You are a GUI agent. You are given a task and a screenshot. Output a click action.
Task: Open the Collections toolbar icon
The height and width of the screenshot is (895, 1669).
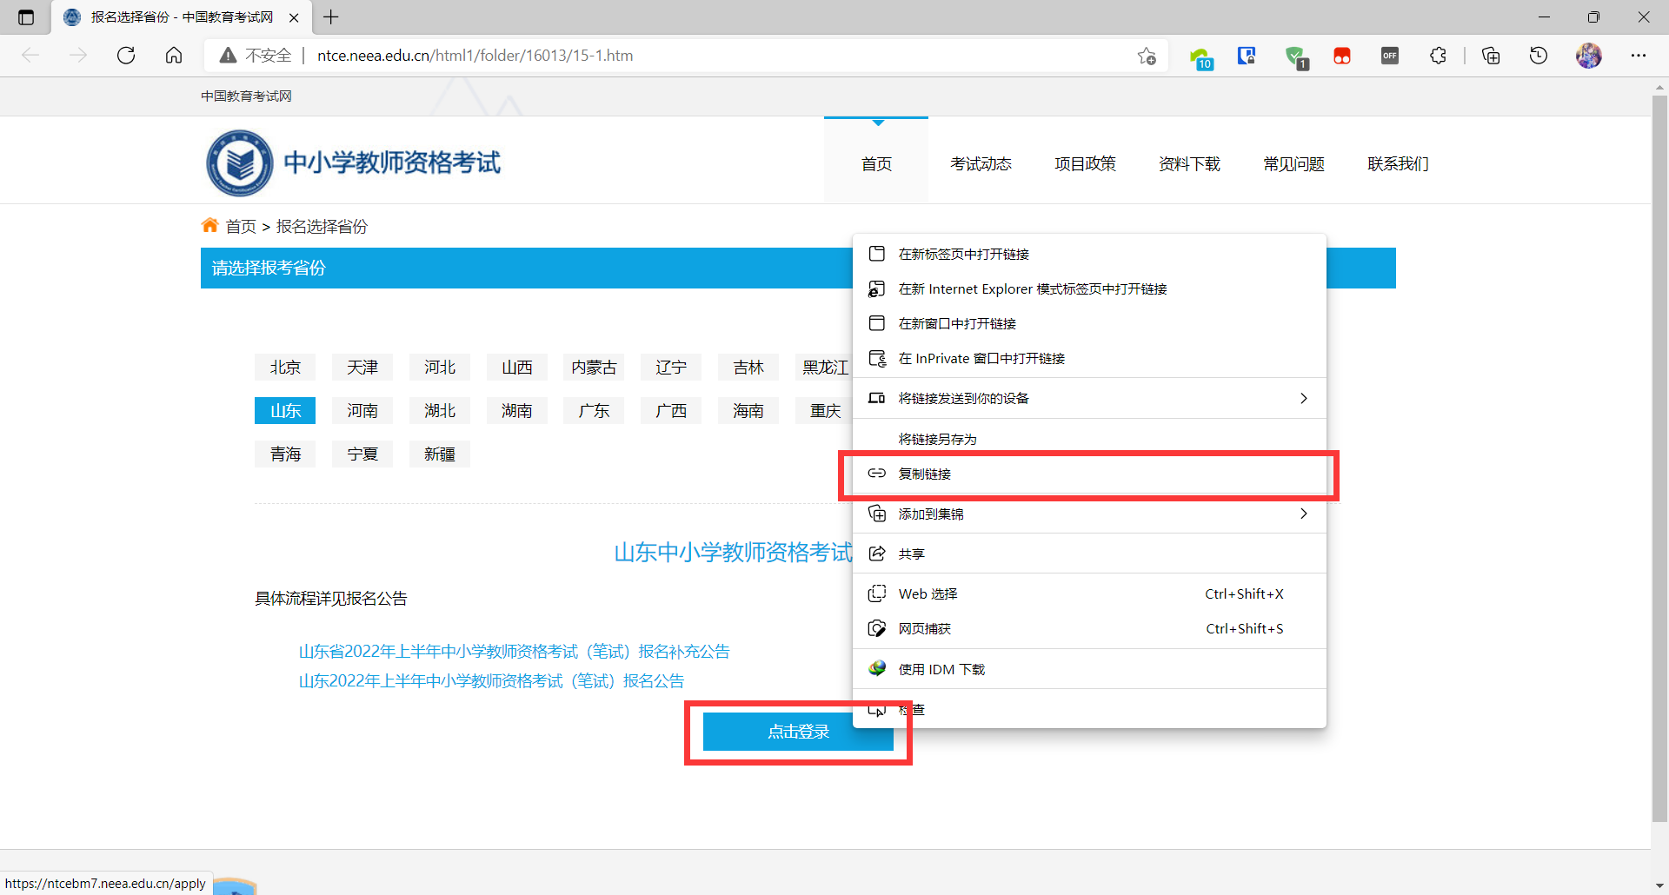[x=1491, y=56]
